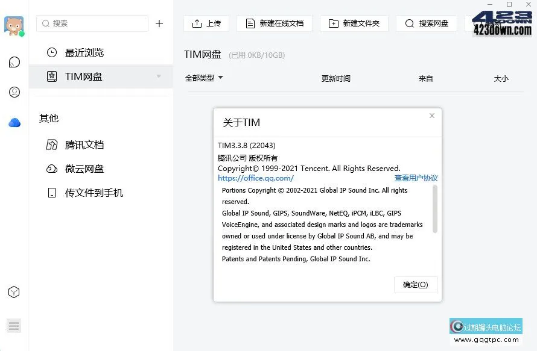
Task: Open the chat messages icon in sidebar
Action: 13,61
